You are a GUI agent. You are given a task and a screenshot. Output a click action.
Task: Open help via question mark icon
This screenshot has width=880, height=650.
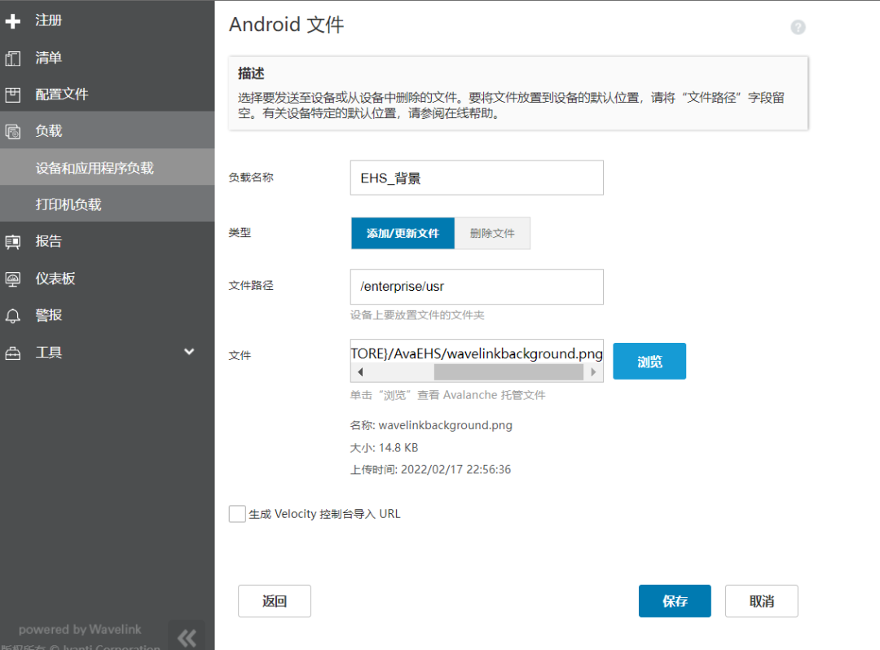[798, 27]
